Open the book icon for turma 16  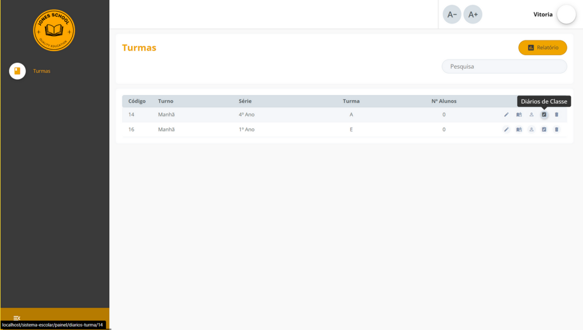[519, 129]
